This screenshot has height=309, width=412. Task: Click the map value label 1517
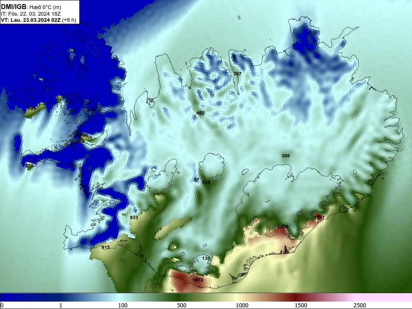pyautogui.click(x=320, y=218)
